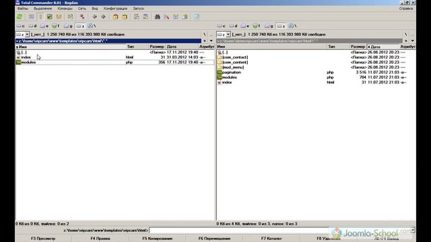The image size is (431, 242).
Task: Select pagination php file in right panel
Action: tap(316, 72)
